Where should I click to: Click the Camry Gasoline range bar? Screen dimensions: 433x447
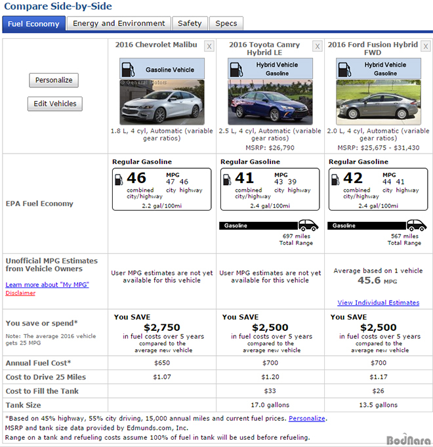click(258, 226)
